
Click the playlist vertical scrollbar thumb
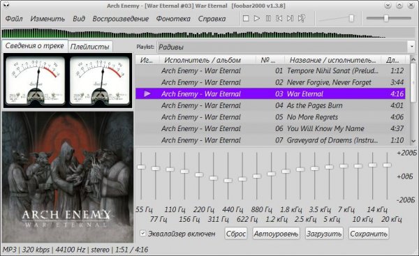tap(413, 82)
